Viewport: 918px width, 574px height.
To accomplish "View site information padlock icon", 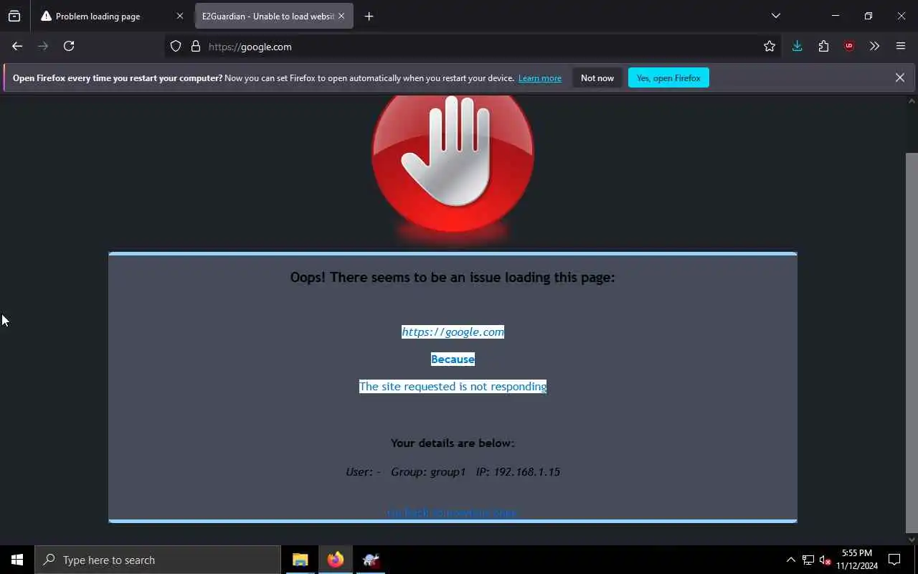I will (x=195, y=47).
